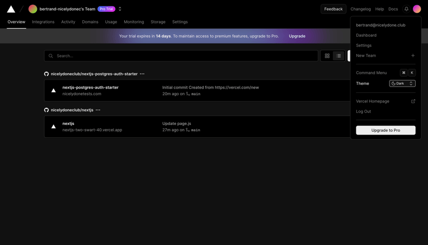Click the K shortcut key badge
This screenshot has height=245, width=428.
412,73
